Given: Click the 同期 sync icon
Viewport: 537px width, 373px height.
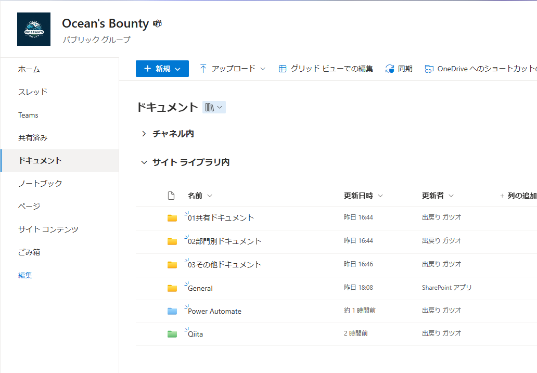Looking at the screenshot, I should click(x=389, y=69).
